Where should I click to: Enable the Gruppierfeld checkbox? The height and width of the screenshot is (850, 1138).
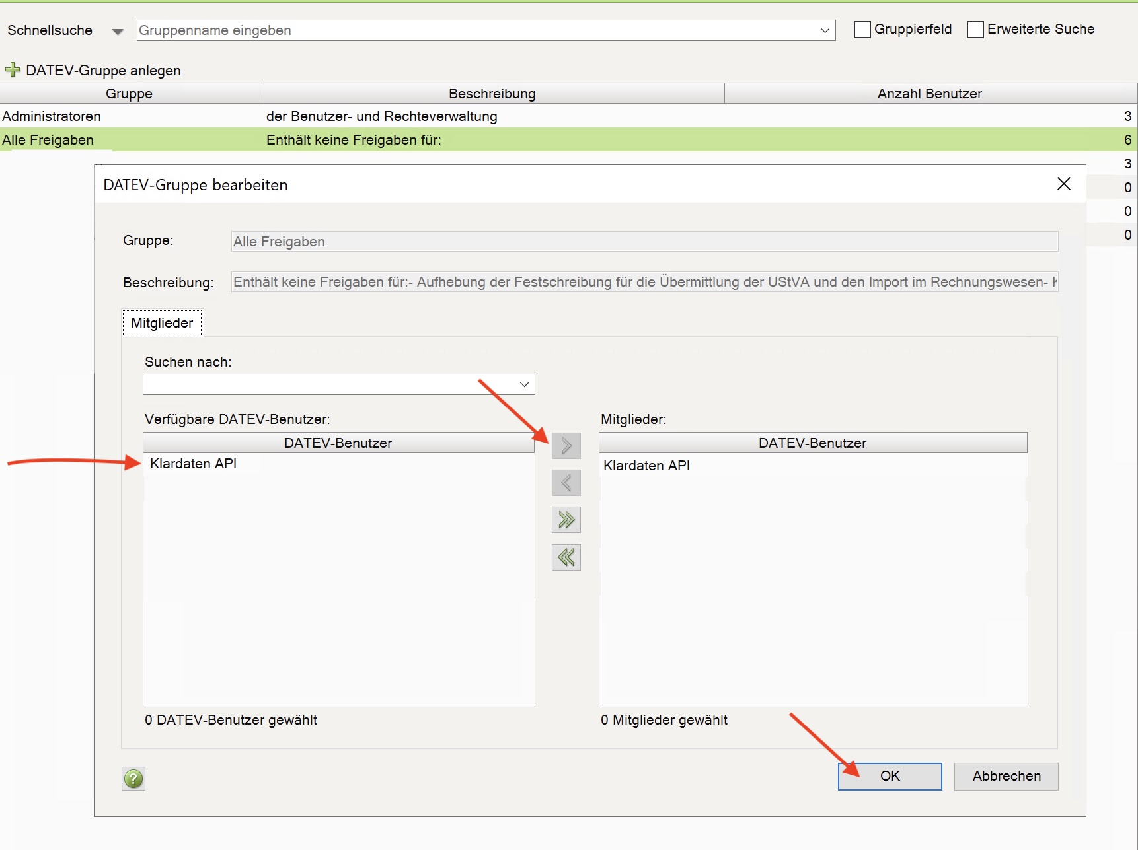click(x=862, y=30)
